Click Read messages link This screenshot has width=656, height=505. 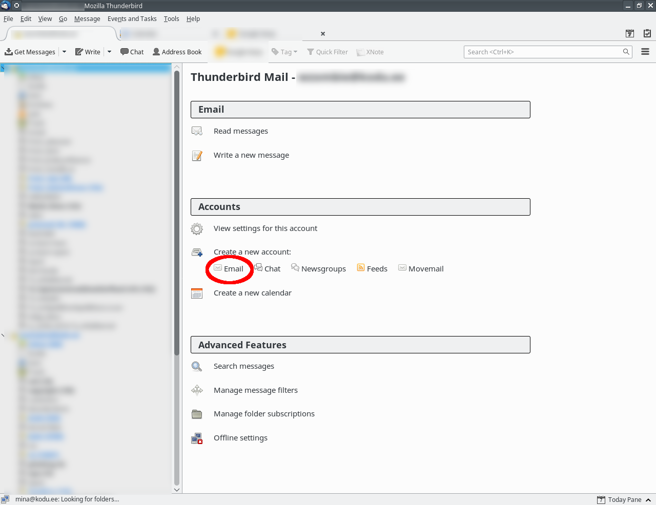[x=241, y=131]
